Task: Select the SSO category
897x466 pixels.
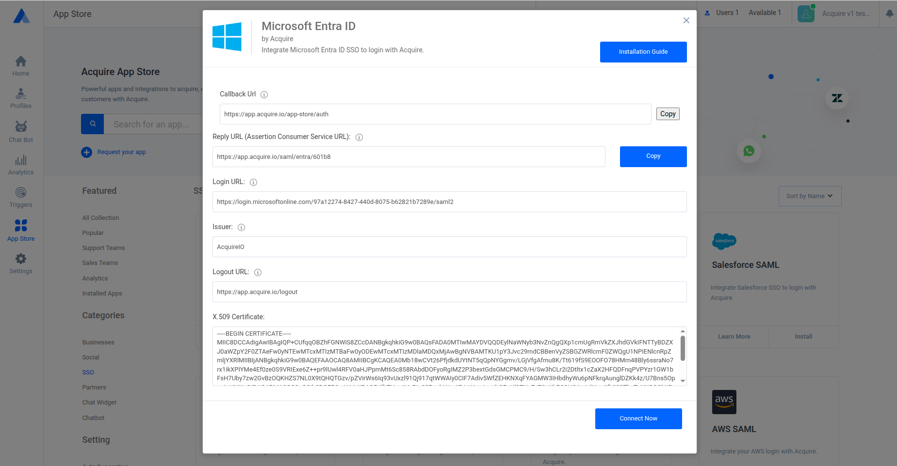Action: click(x=88, y=373)
